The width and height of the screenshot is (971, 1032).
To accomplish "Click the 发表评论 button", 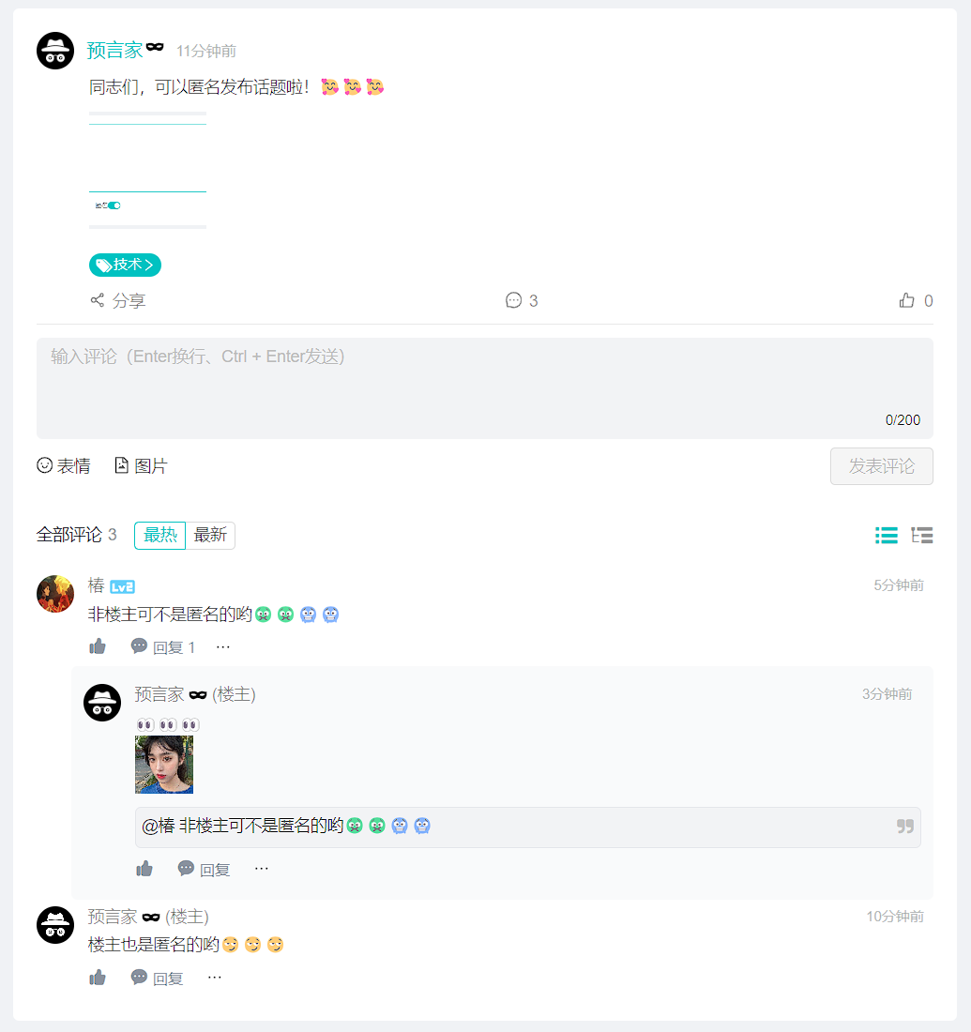I will pyautogui.click(x=881, y=466).
